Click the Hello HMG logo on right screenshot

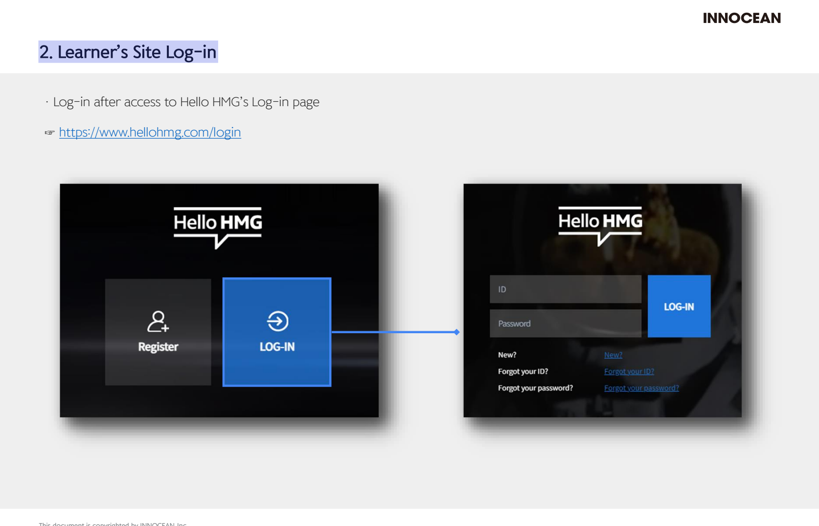[x=600, y=226]
